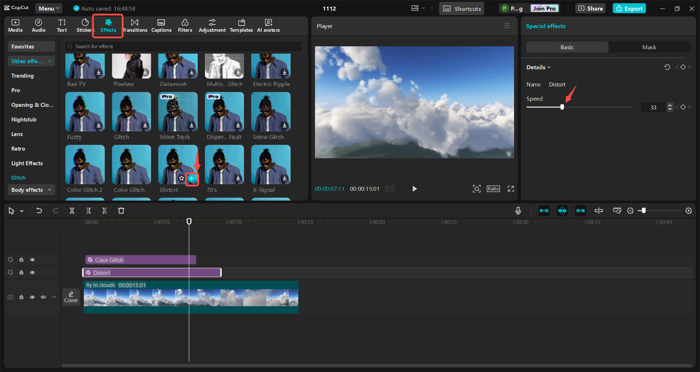Hide the Color Glitch effect track

[32, 260]
